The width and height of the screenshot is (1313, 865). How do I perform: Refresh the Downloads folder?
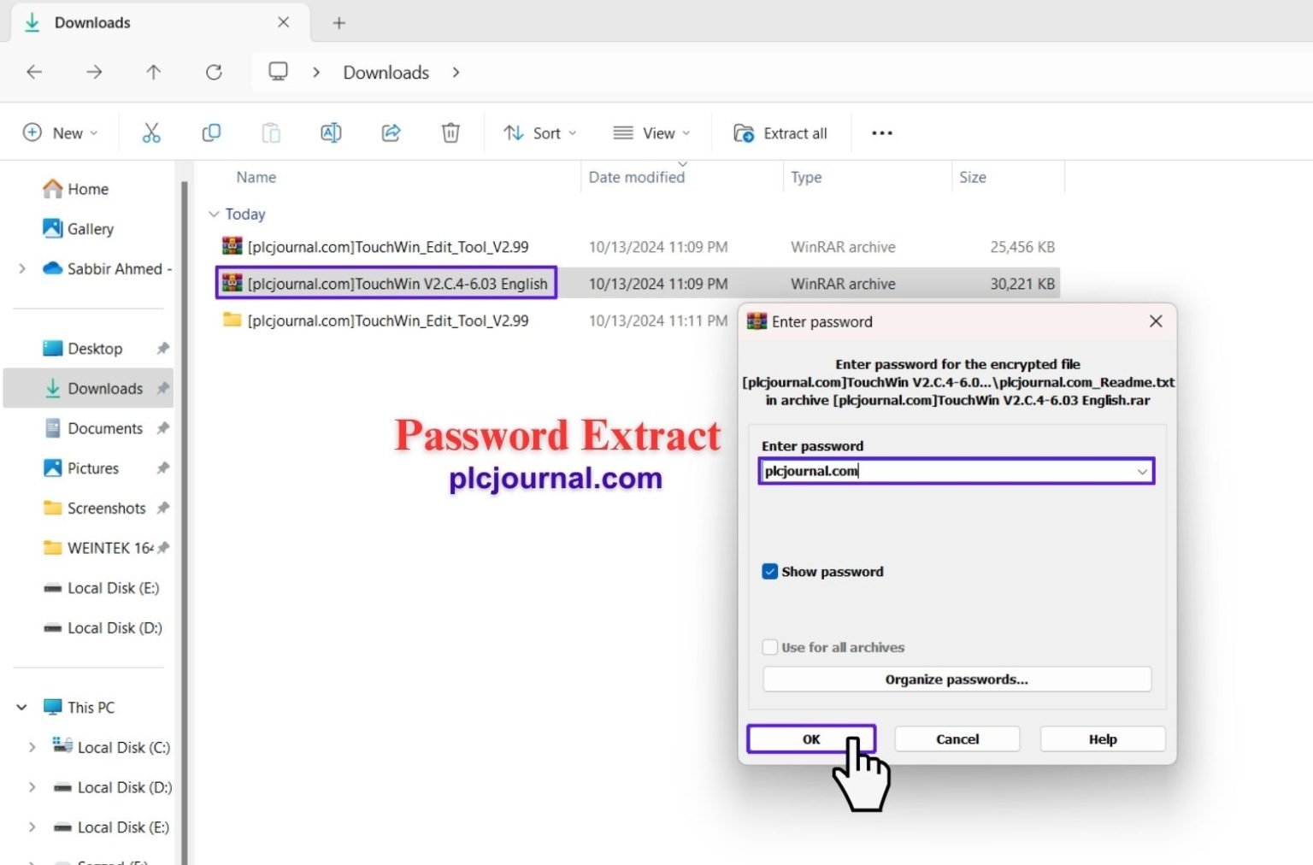coord(214,72)
